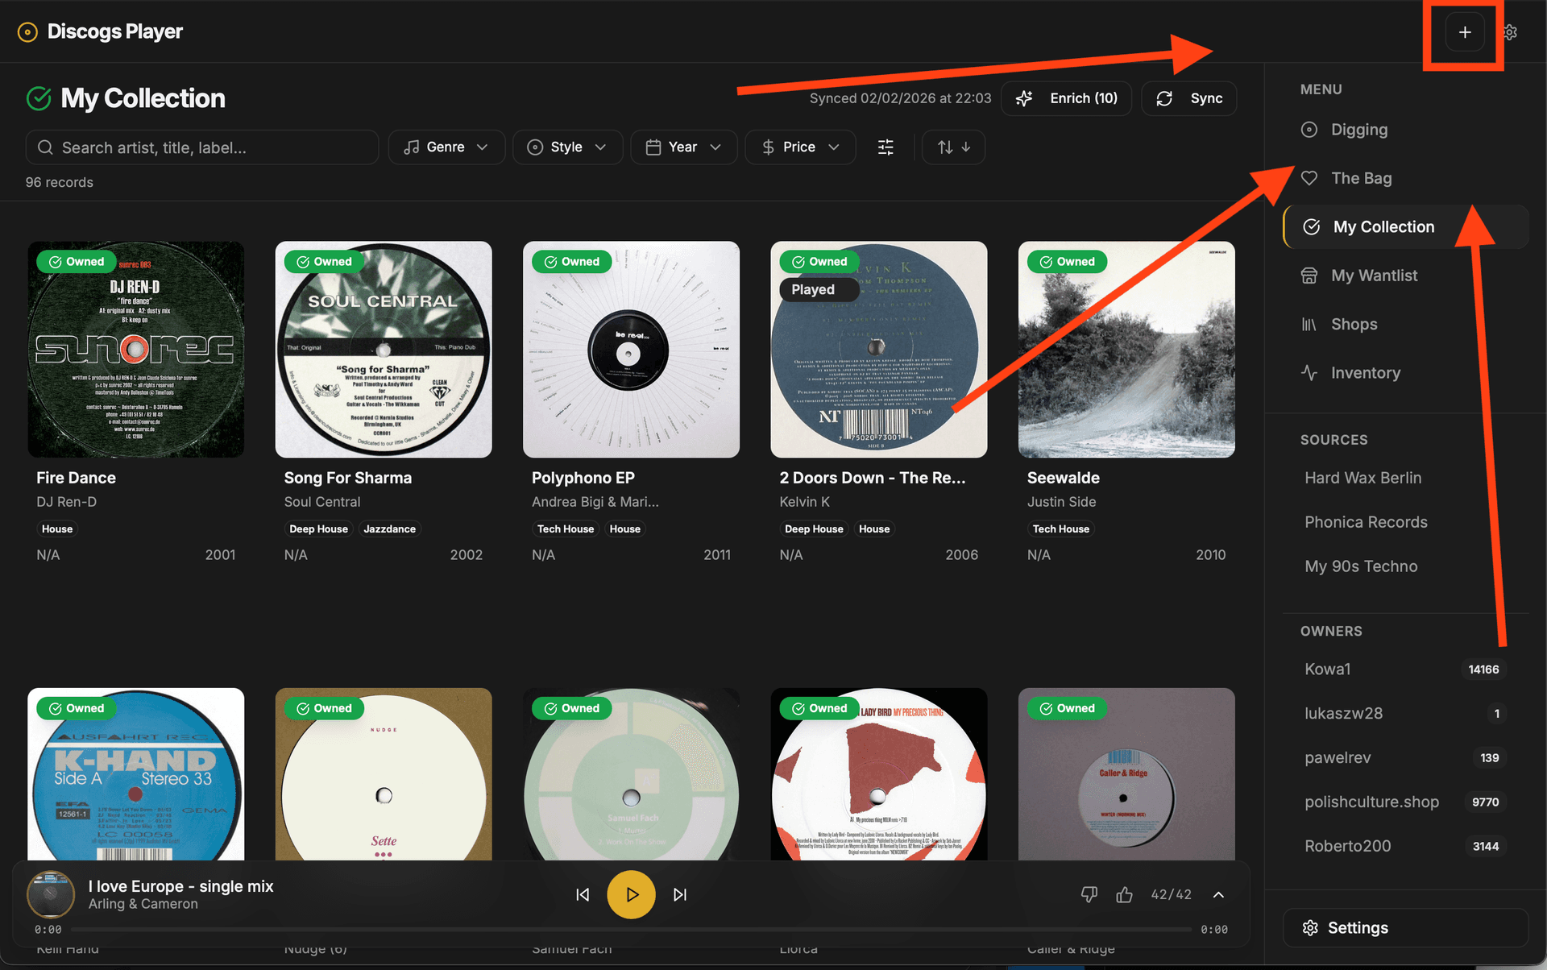Collapse the now playing bar
The height and width of the screenshot is (970, 1547).
pyautogui.click(x=1219, y=894)
